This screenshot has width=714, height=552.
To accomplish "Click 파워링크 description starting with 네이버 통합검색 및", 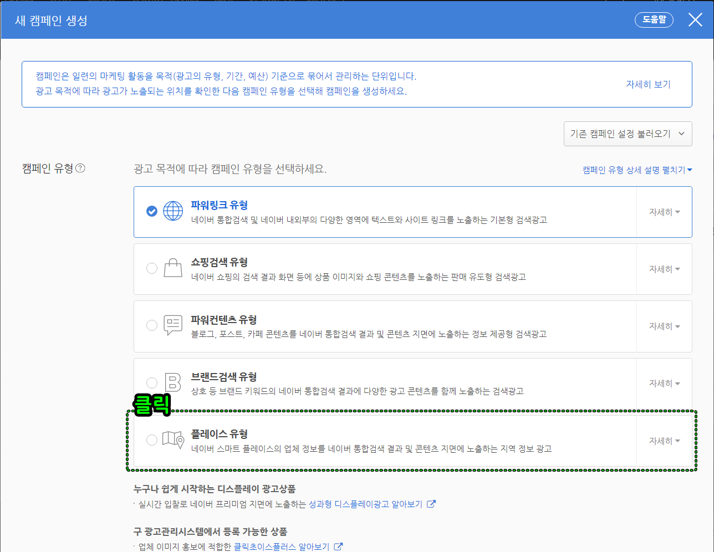I will [x=369, y=219].
